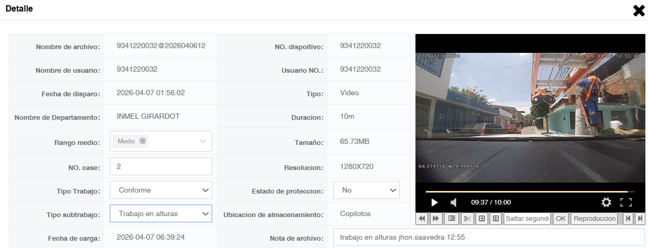Click the shooting date 2026-04-07 01:56:02
The image size is (648, 248).
click(151, 93)
